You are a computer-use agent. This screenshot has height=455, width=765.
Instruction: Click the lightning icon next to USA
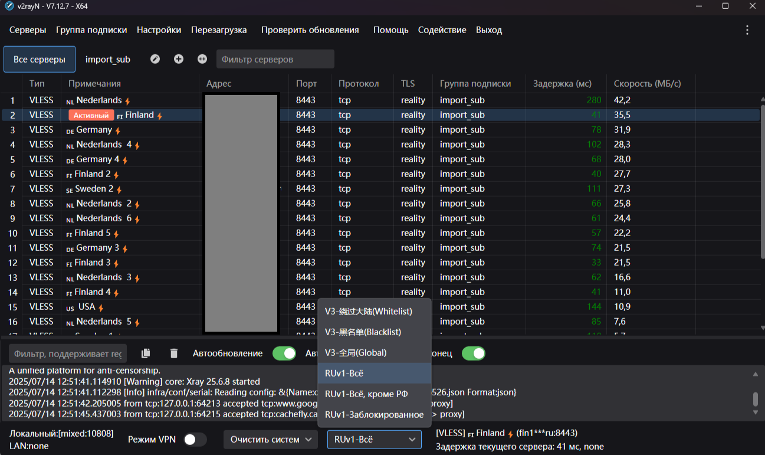[101, 307]
